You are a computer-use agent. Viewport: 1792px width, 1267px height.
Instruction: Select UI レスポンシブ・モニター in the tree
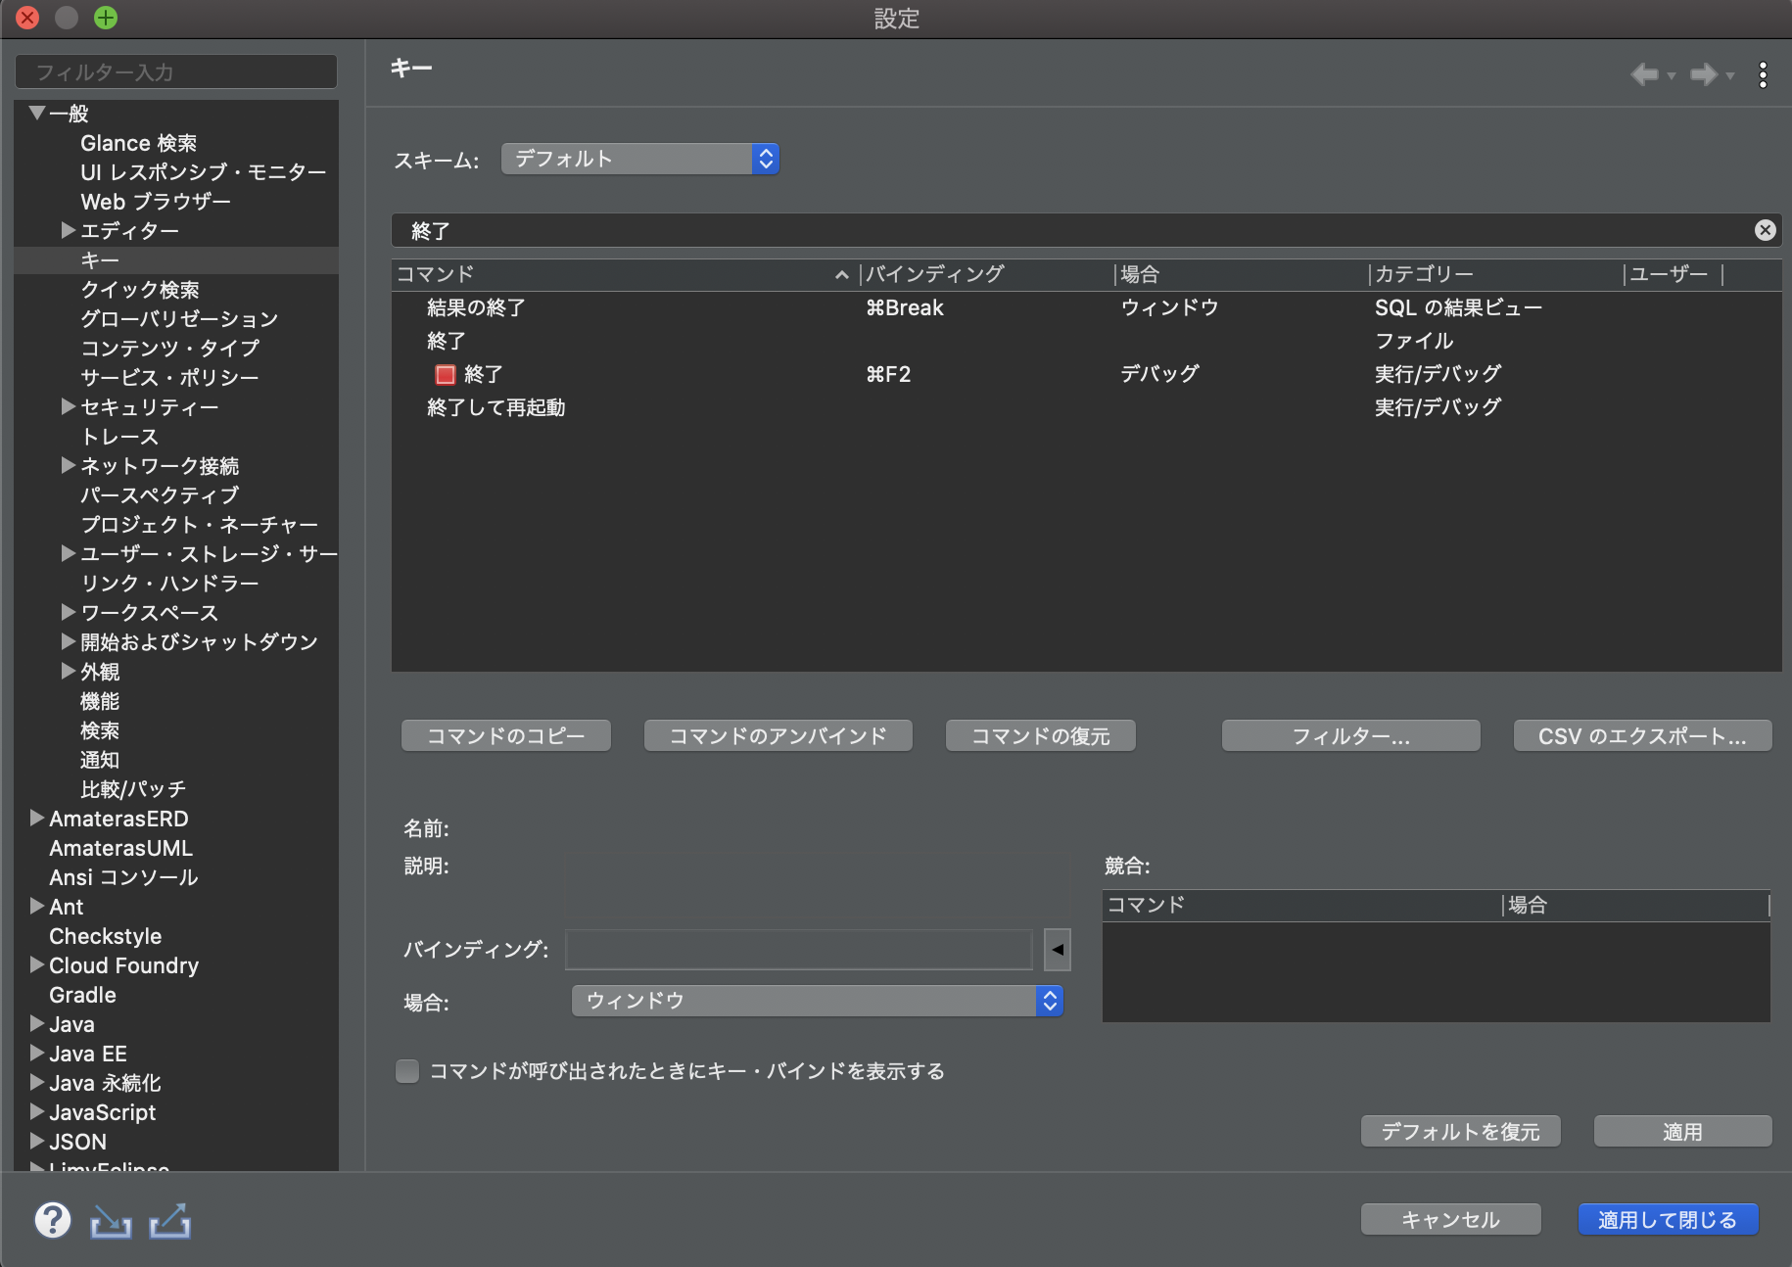click(204, 172)
